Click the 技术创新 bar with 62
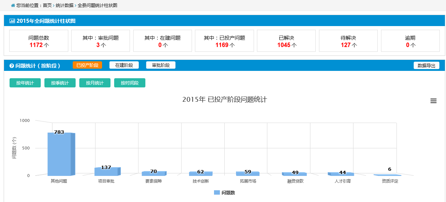The width and height of the screenshot is (446, 202). click(x=200, y=174)
